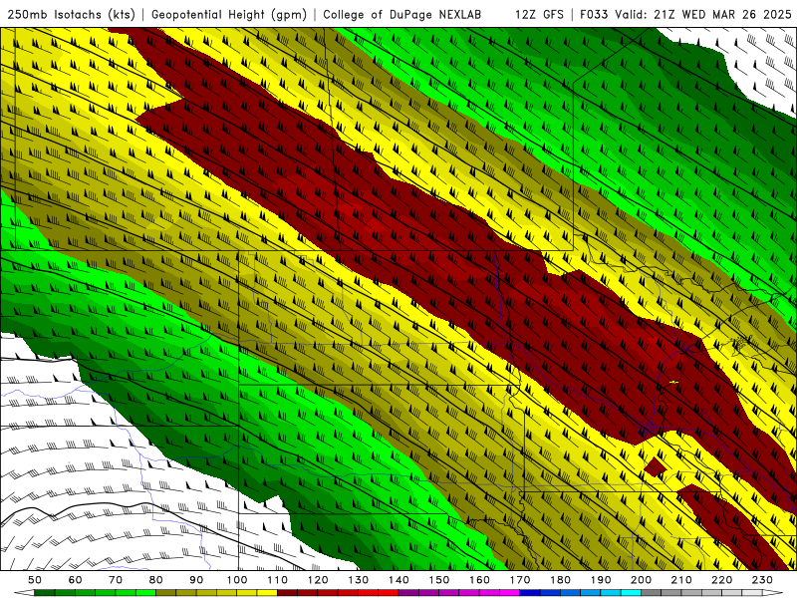This screenshot has height=598, width=797.
Task: Click the purple swatch right of 140
Action: tap(408, 594)
